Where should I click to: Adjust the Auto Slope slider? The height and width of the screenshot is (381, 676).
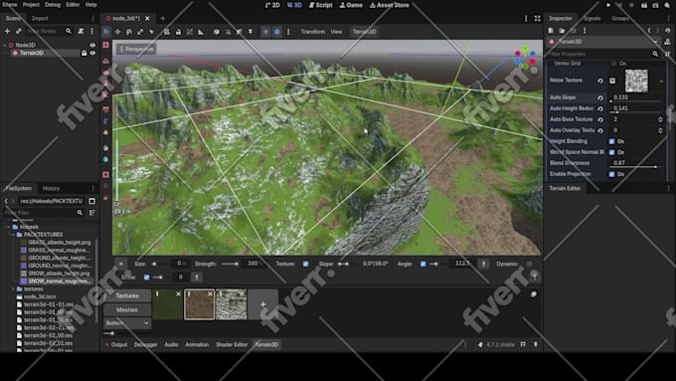pyautogui.click(x=635, y=101)
